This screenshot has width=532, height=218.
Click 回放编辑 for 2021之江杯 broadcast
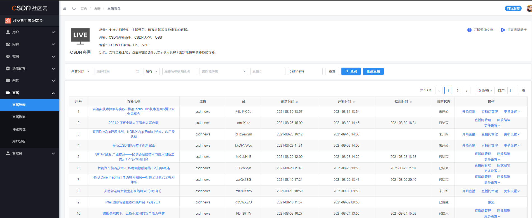504,120
